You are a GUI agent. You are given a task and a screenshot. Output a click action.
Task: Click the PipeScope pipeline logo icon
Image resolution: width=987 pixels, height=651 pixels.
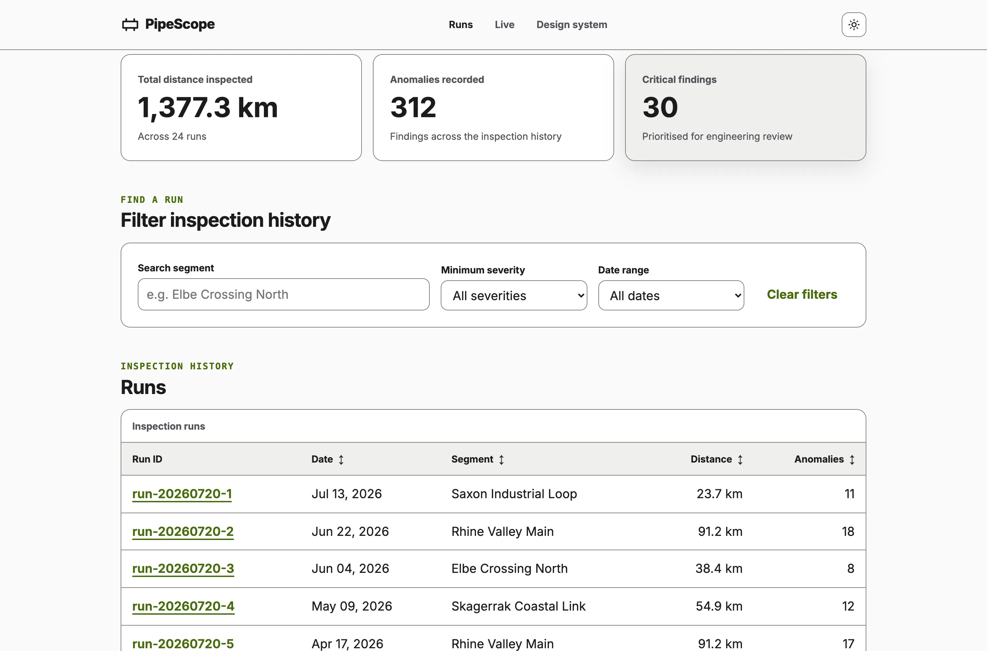coord(130,24)
